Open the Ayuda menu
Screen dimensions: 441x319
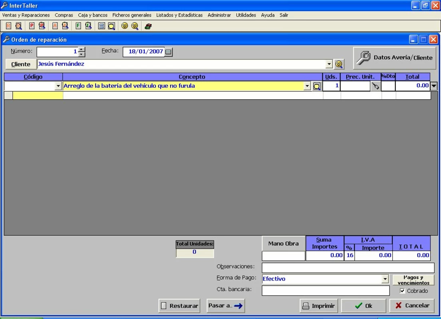pyautogui.click(x=268, y=15)
